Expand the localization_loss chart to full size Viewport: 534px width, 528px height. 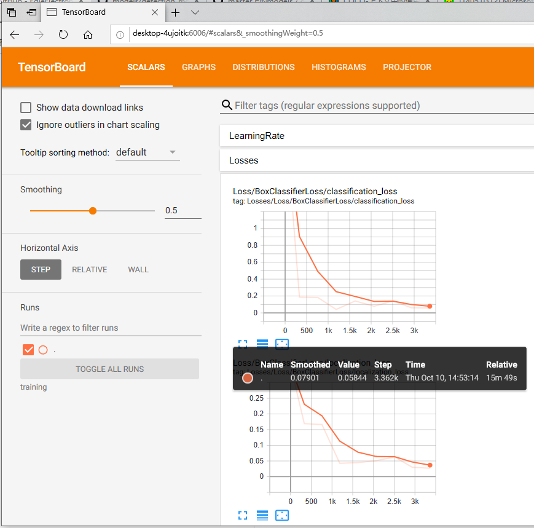tap(243, 515)
